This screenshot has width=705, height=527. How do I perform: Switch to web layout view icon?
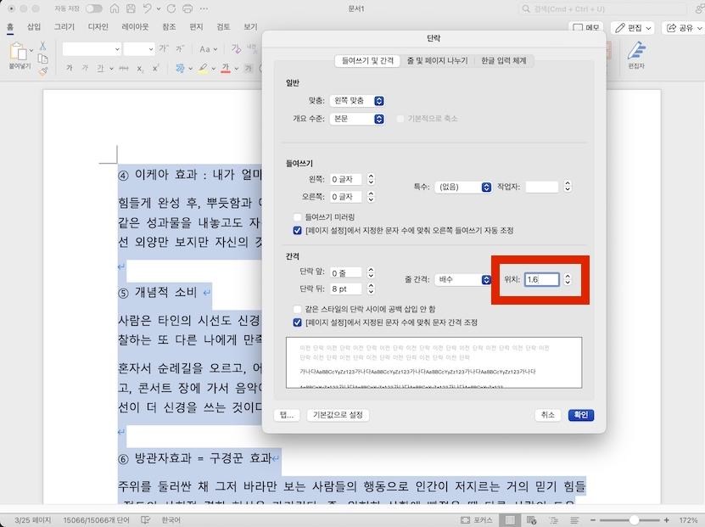[531, 520]
